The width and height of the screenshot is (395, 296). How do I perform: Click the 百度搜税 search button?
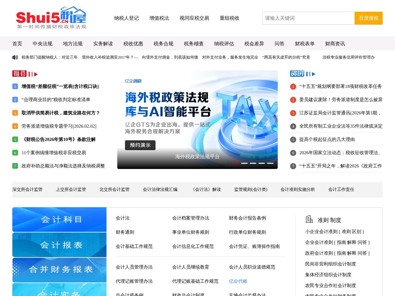pyautogui.click(x=368, y=18)
